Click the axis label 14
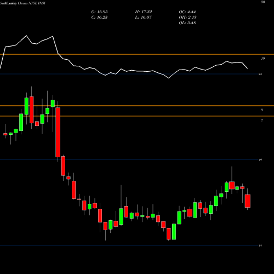The image size is (274, 274). (260, 246)
